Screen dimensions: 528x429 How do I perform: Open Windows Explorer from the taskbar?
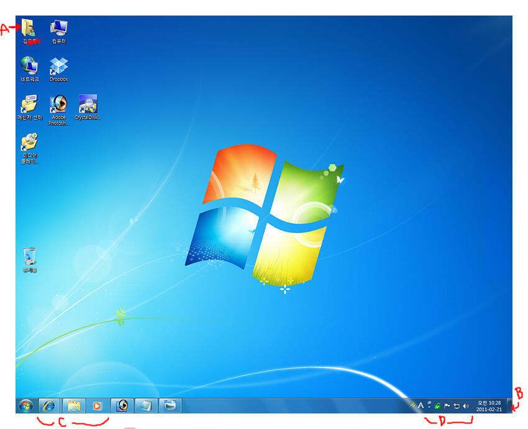(x=74, y=405)
